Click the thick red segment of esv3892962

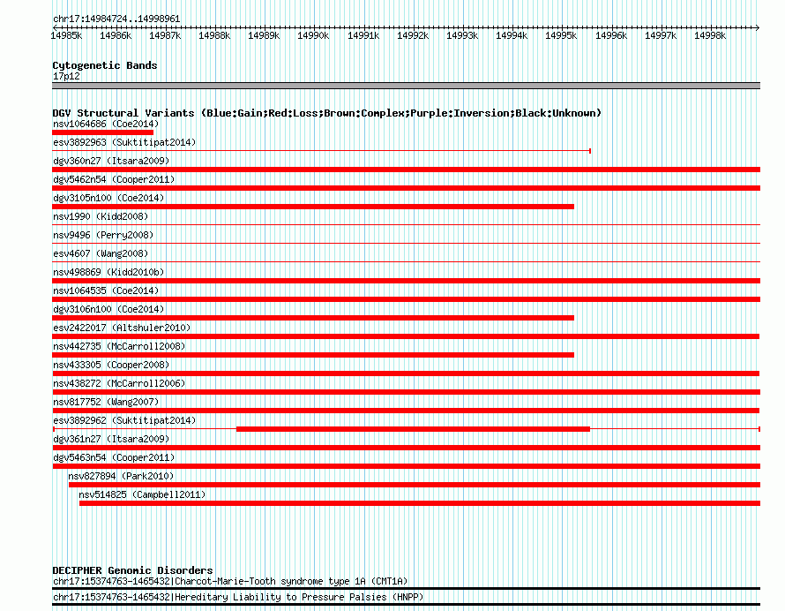(413, 429)
